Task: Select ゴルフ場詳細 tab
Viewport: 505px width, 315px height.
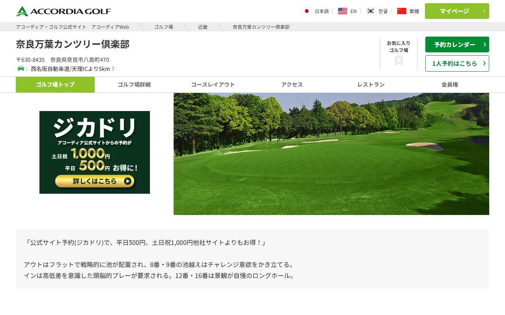Action: pyautogui.click(x=134, y=85)
